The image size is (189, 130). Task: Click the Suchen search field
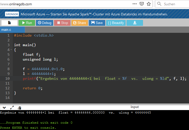[x=172, y=4]
